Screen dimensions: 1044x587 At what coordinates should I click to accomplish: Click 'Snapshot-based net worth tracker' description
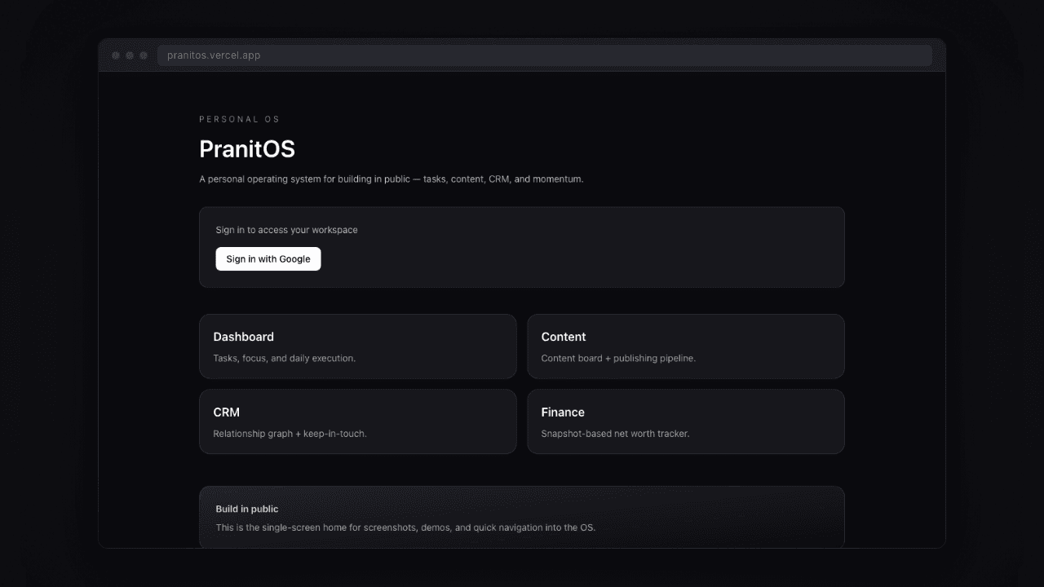click(615, 434)
